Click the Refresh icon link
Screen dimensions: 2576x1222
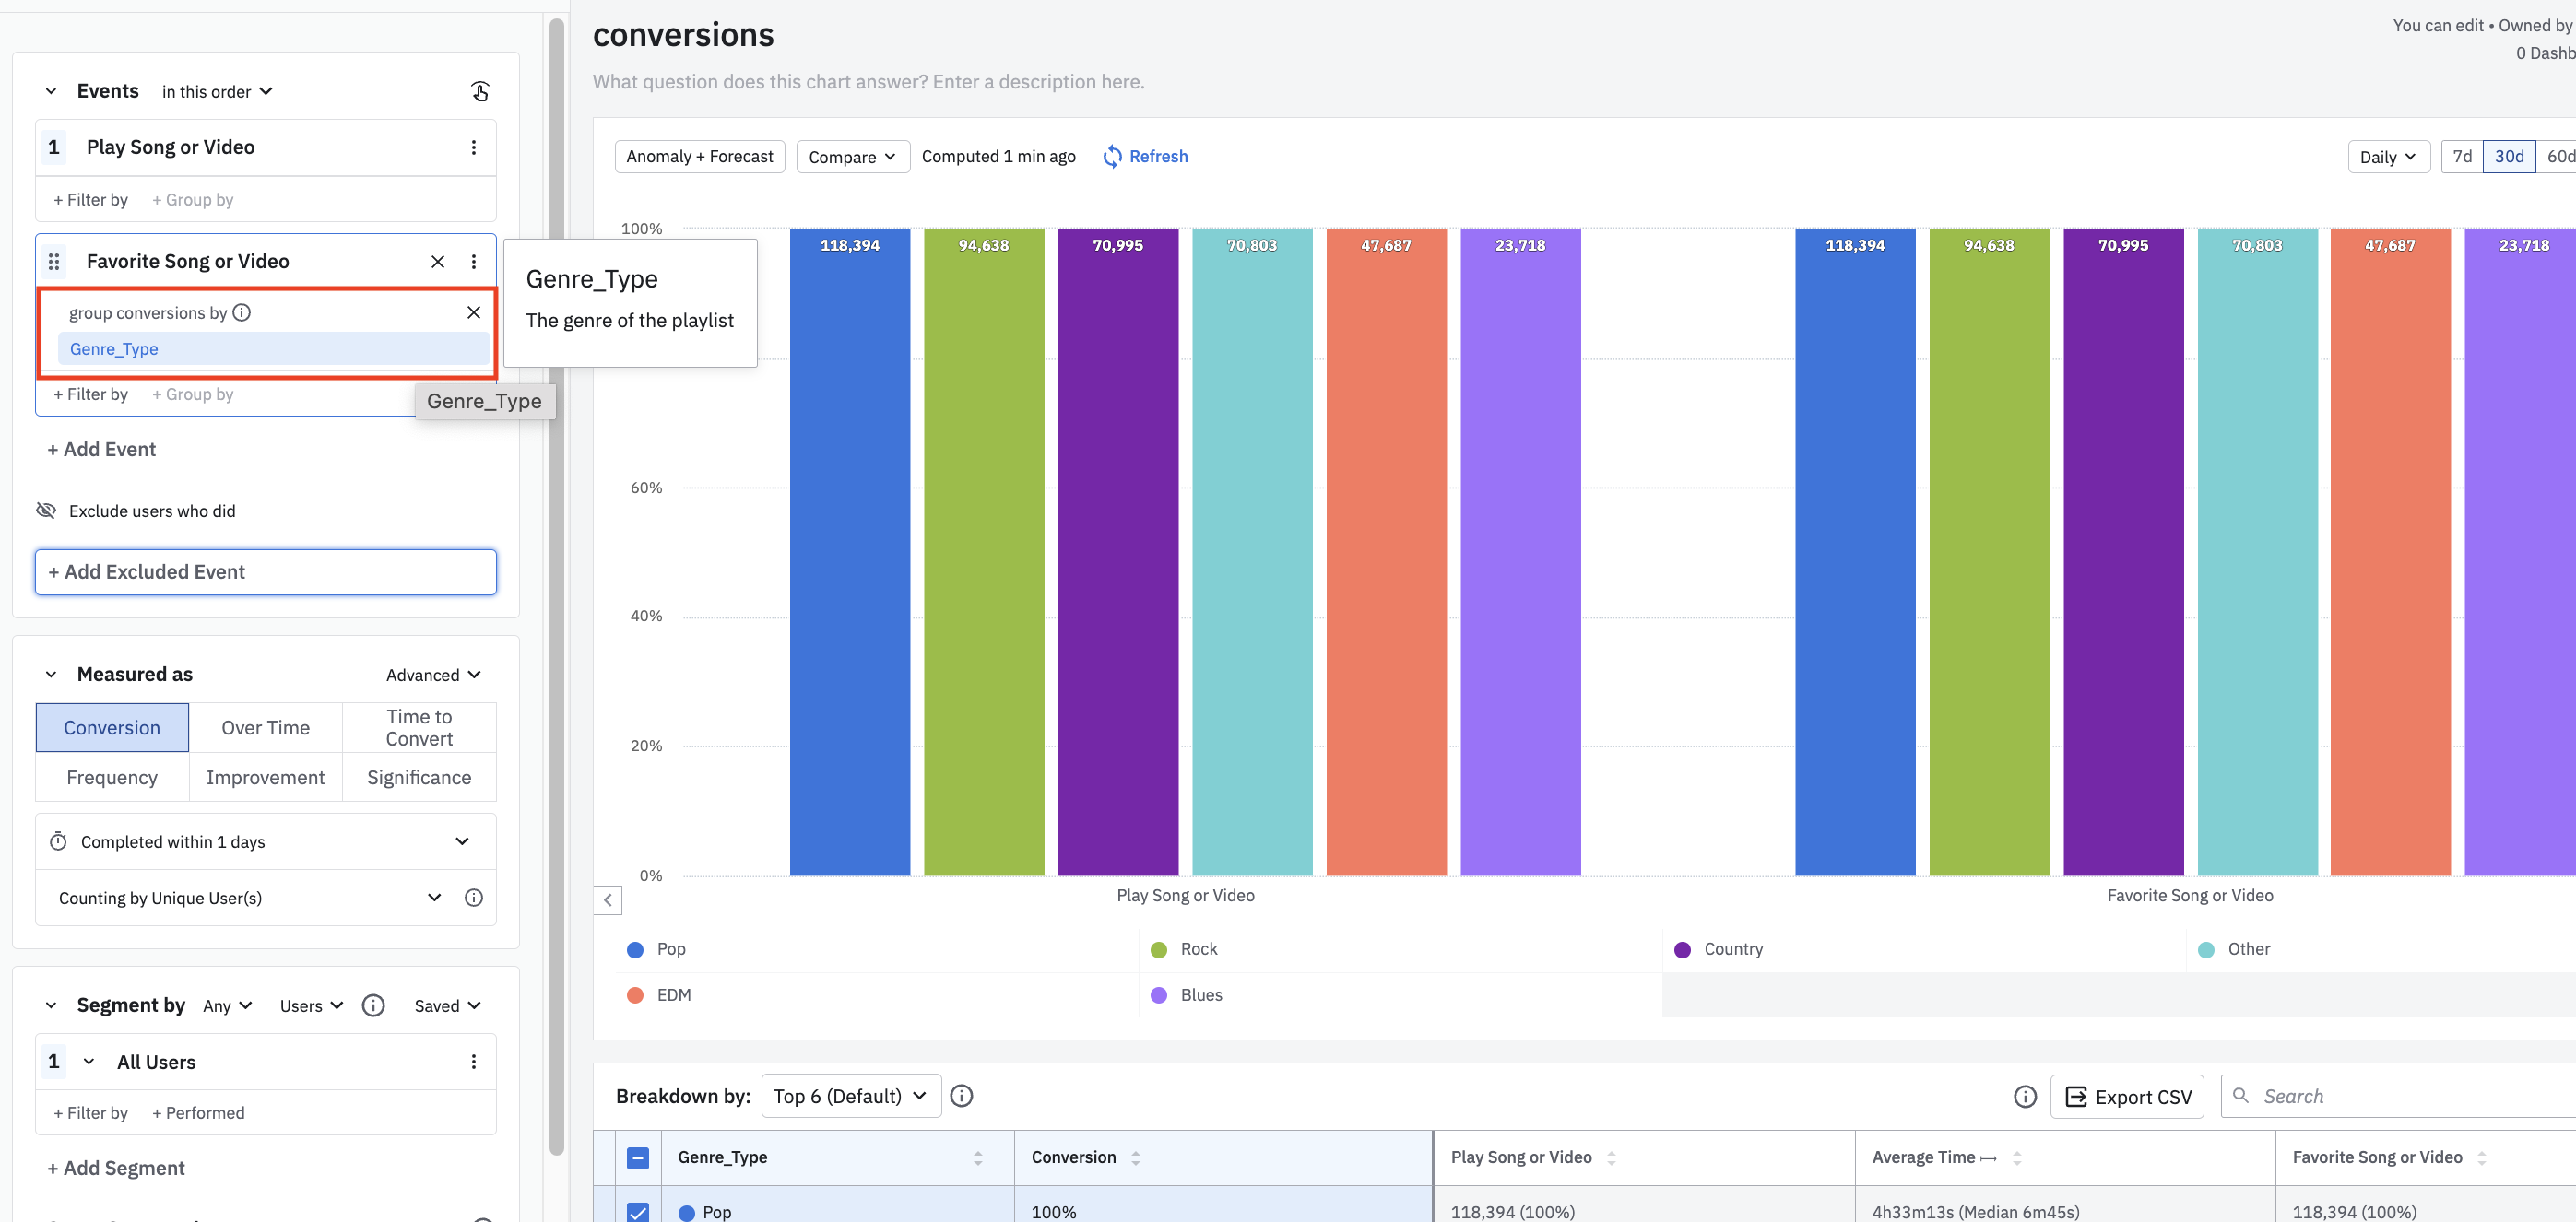point(1112,157)
